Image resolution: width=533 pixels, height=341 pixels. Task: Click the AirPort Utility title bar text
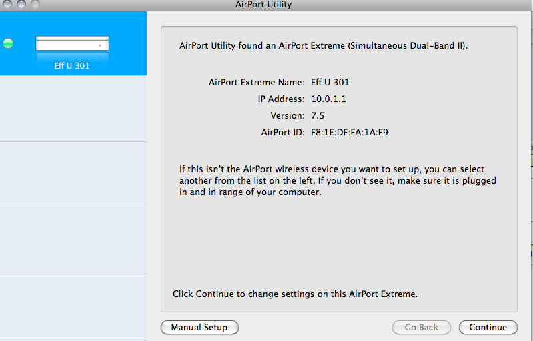pyautogui.click(x=263, y=5)
